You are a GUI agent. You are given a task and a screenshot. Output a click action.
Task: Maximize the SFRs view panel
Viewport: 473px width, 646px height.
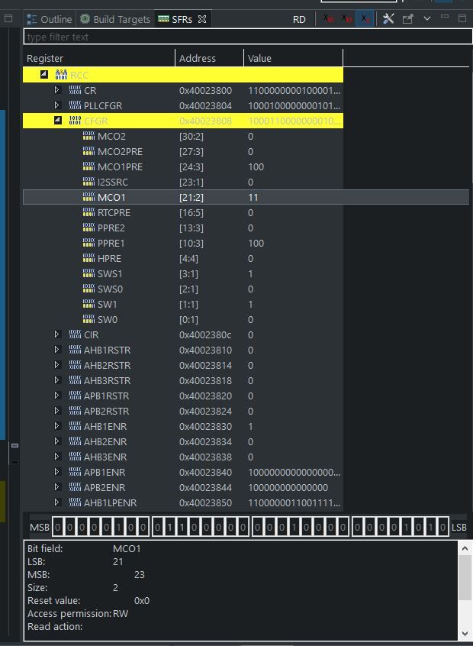point(462,18)
